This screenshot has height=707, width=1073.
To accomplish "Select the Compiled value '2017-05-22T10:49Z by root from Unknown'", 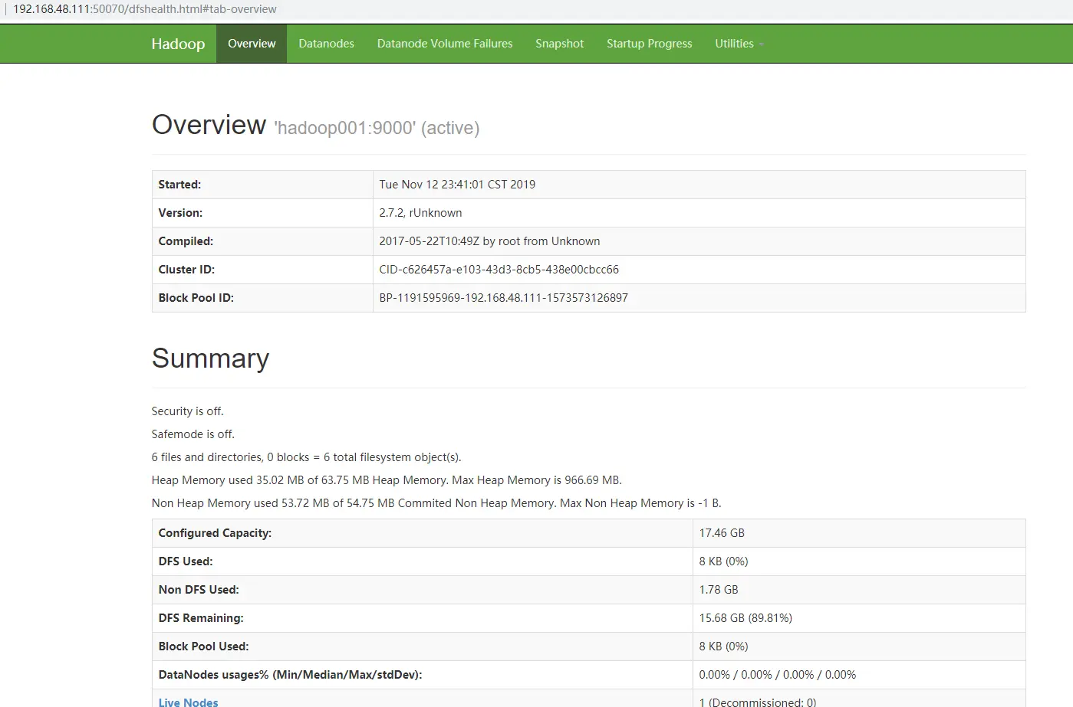I will click(489, 241).
